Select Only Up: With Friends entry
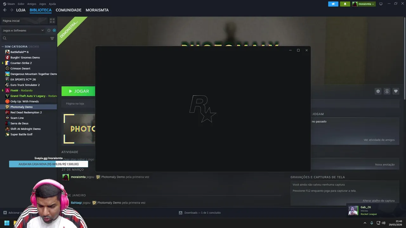 click(29, 101)
